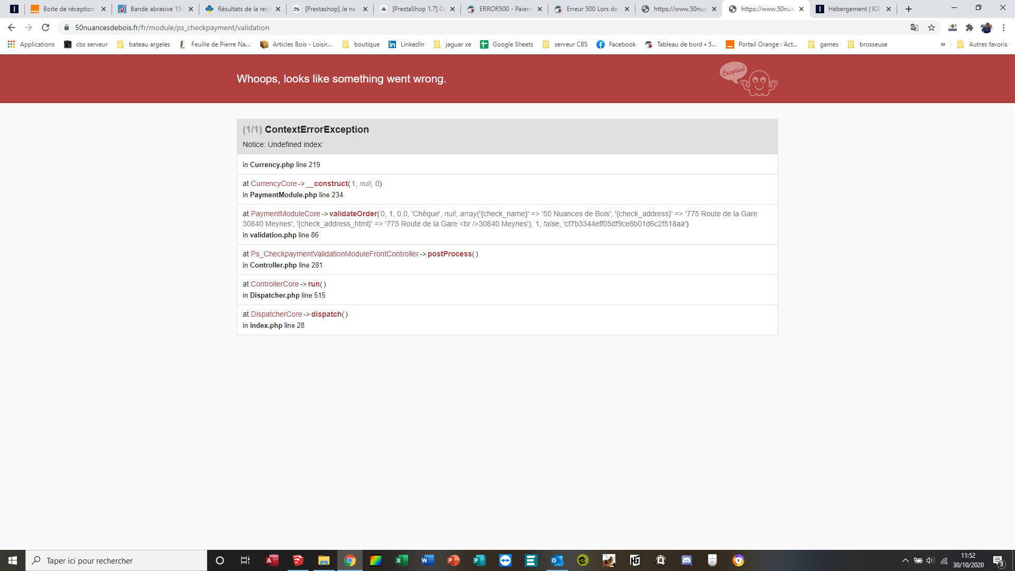Open the Tableau de bord bookmark

coord(681,44)
